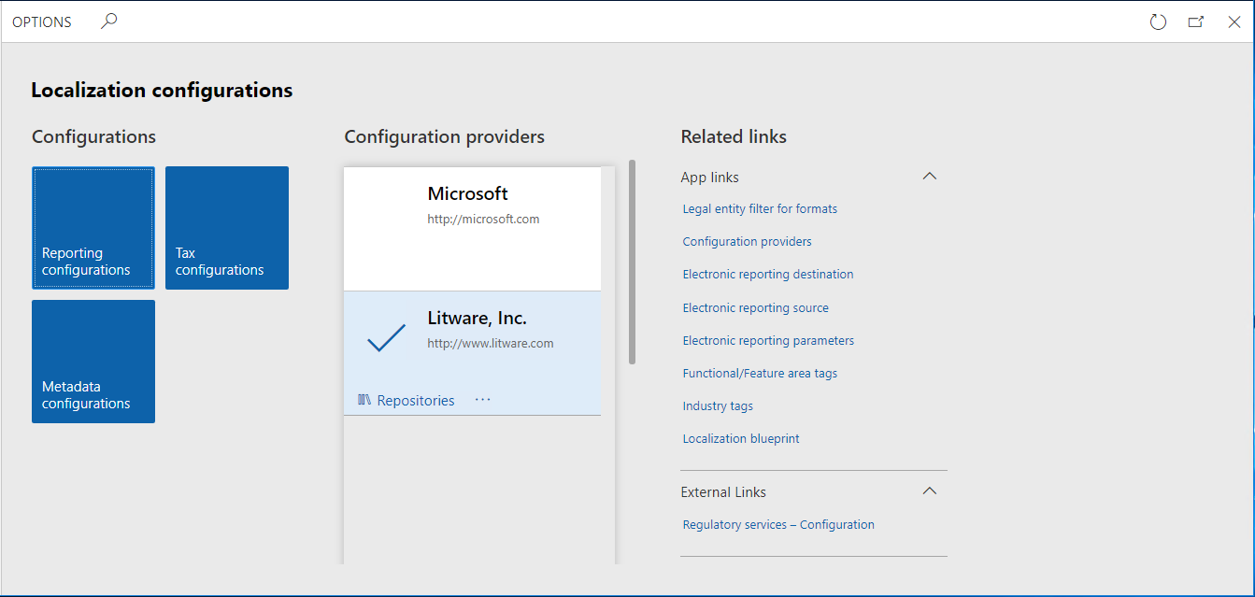Open the search using the magnifier icon

click(108, 20)
